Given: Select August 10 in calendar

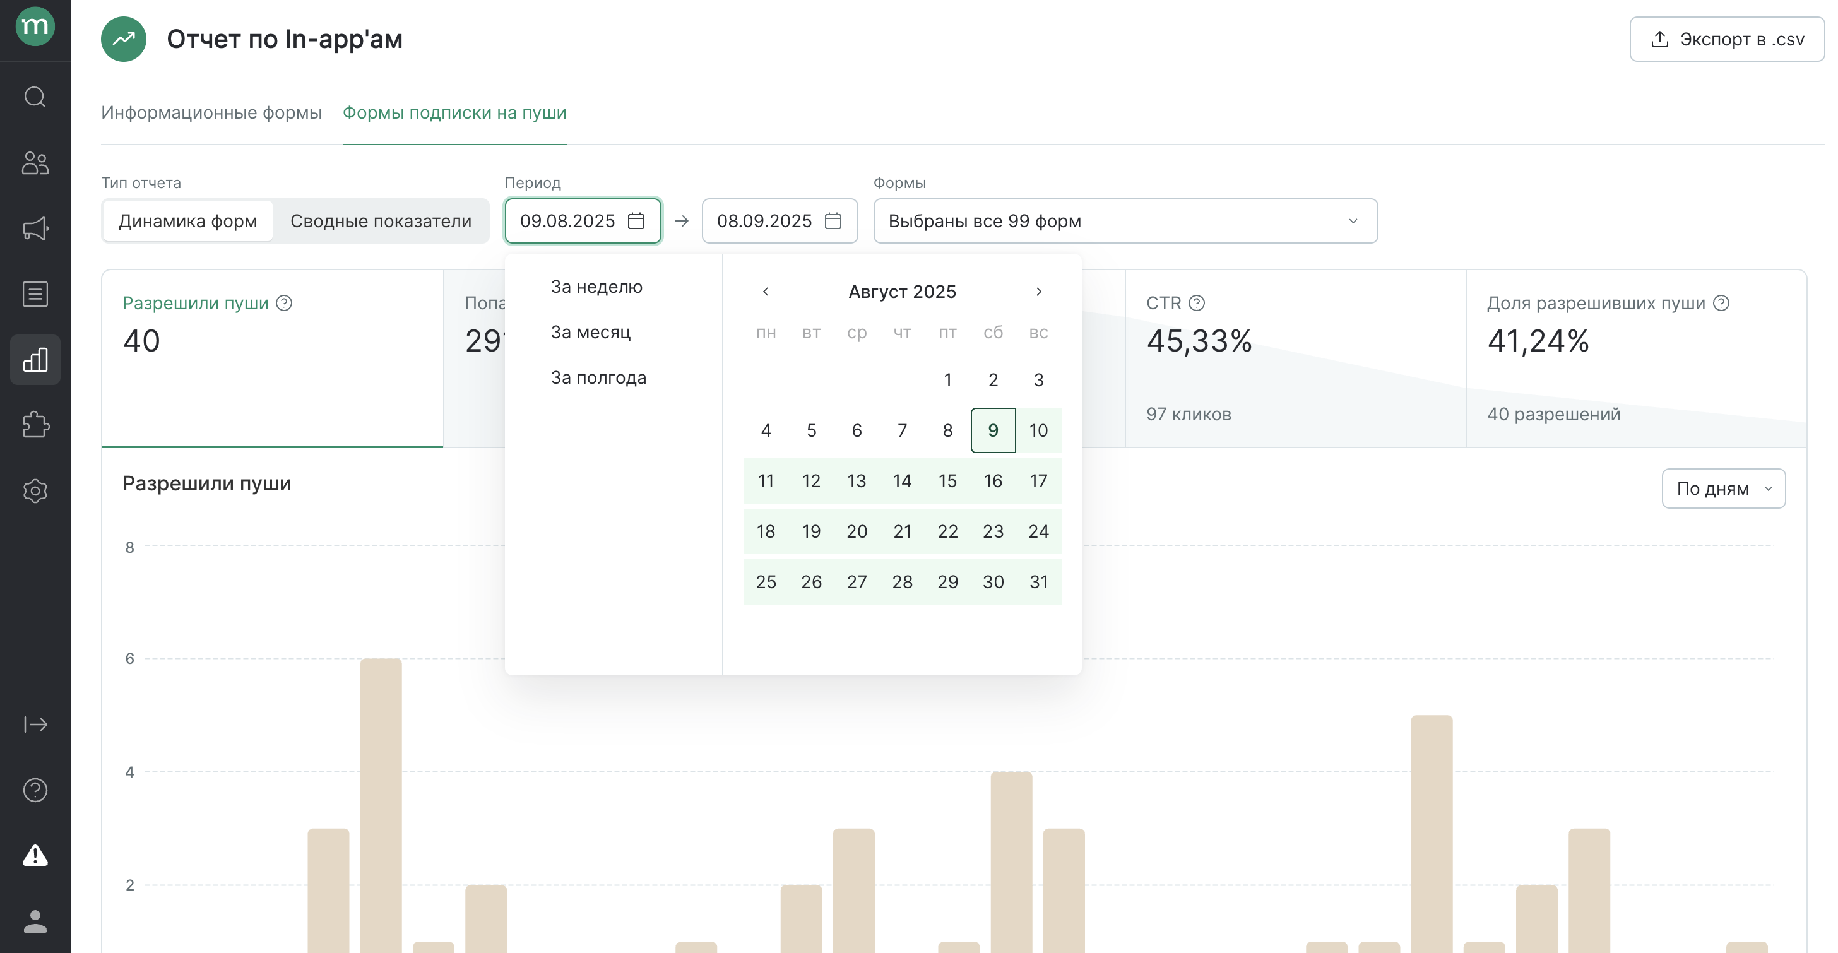Looking at the screenshot, I should (x=1039, y=430).
